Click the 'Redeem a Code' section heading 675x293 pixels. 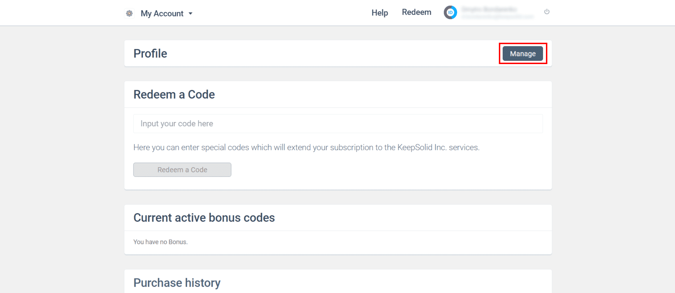174,94
